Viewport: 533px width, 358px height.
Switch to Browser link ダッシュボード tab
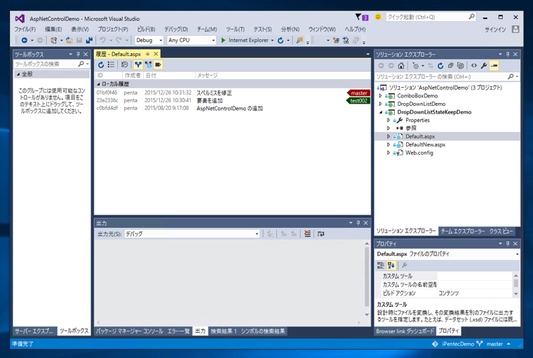coord(405,331)
